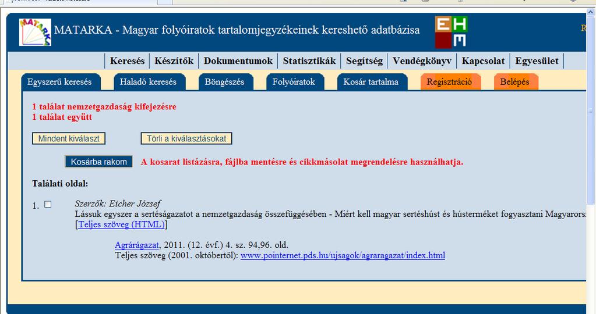Click the EHM logo
Viewport: 596px width, 314px height.
(451, 32)
